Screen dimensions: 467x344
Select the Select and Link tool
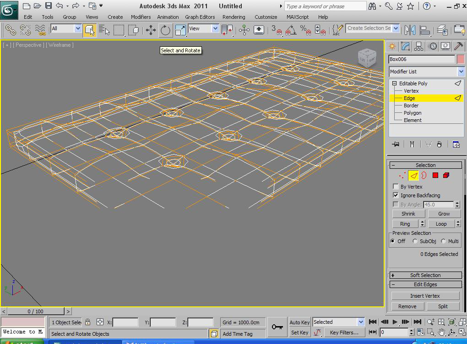11,30
